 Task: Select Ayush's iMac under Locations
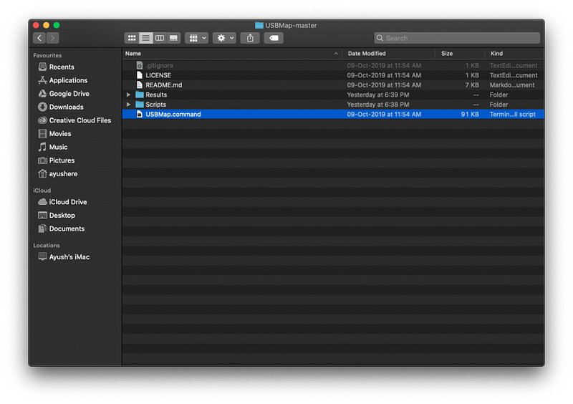(x=64, y=257)
